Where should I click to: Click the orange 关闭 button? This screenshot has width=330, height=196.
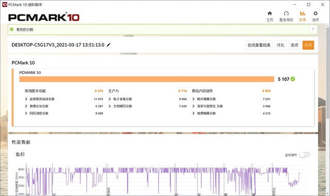point(308,45)
